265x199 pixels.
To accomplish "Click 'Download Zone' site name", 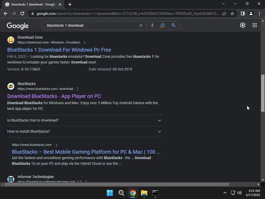I will 30,37.
